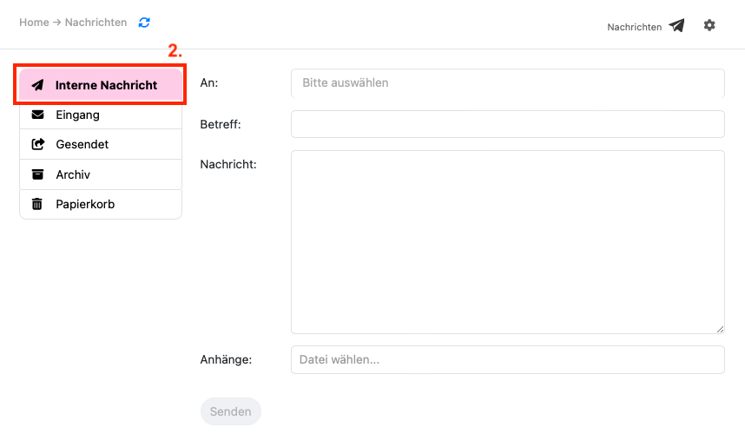Viewport: 745px width, 440px height.
Task: Click the Home breadcrumb link
Action: click(34, 23)
